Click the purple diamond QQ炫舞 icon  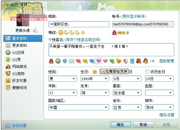click(98, 61)
